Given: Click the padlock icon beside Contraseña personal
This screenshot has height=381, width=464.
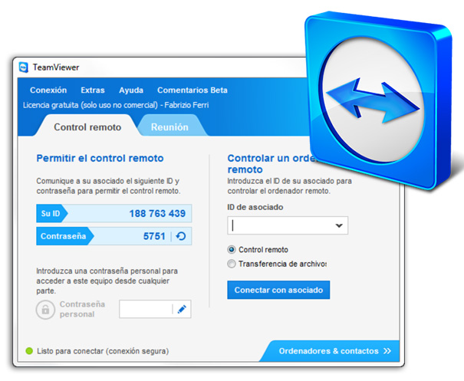Looking at the screenshot, I should [45, 310].
